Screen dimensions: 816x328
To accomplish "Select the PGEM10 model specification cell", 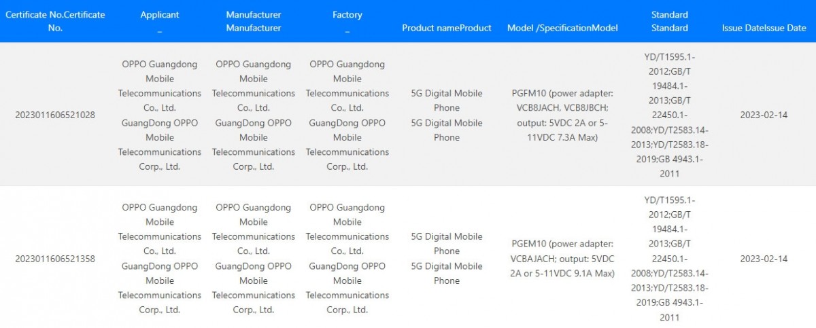I will pos(562,258).
